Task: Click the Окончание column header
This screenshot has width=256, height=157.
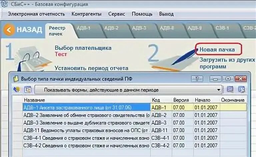Action: coord(233,100)
